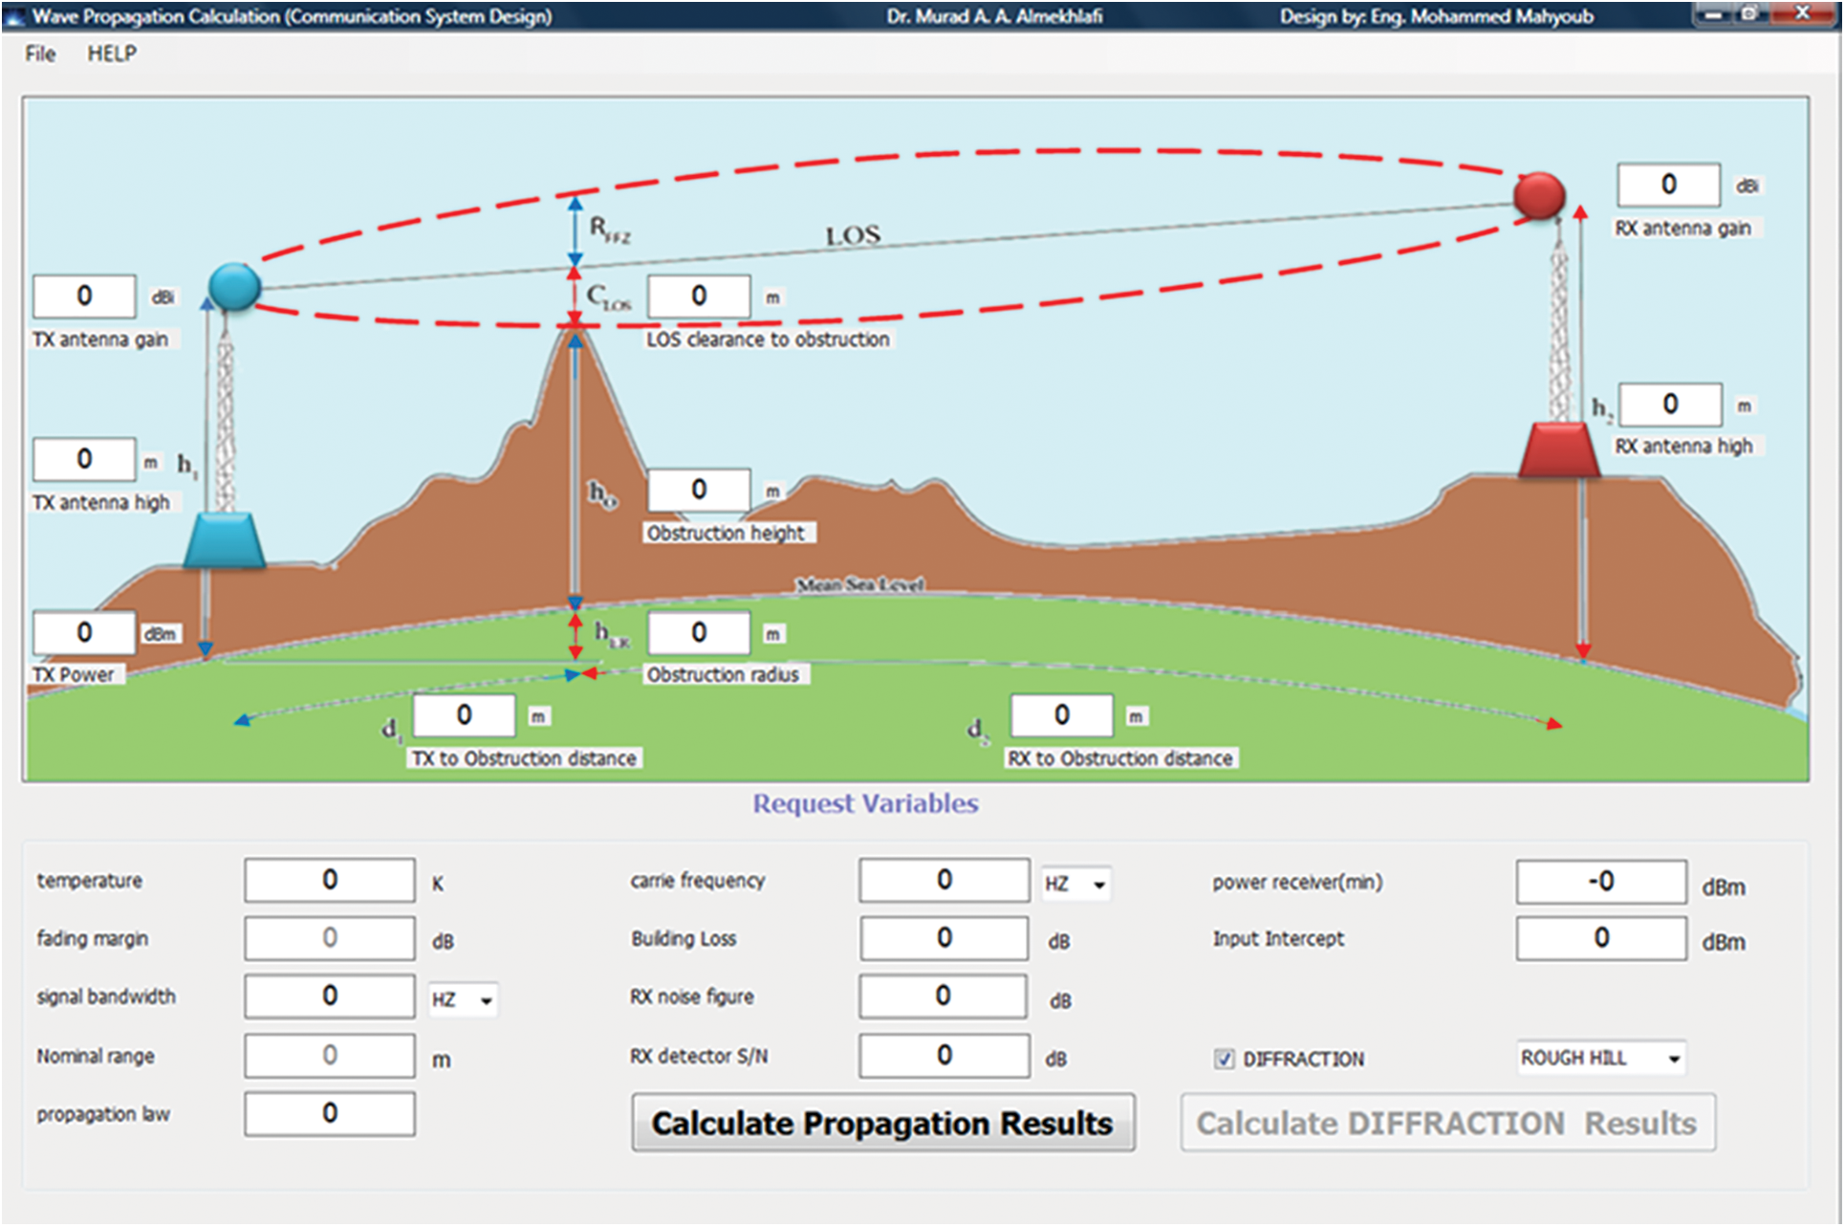Screen dimensions: 1845x1227
Task: Click the temperature input field
Action: [x=330, y=880]
